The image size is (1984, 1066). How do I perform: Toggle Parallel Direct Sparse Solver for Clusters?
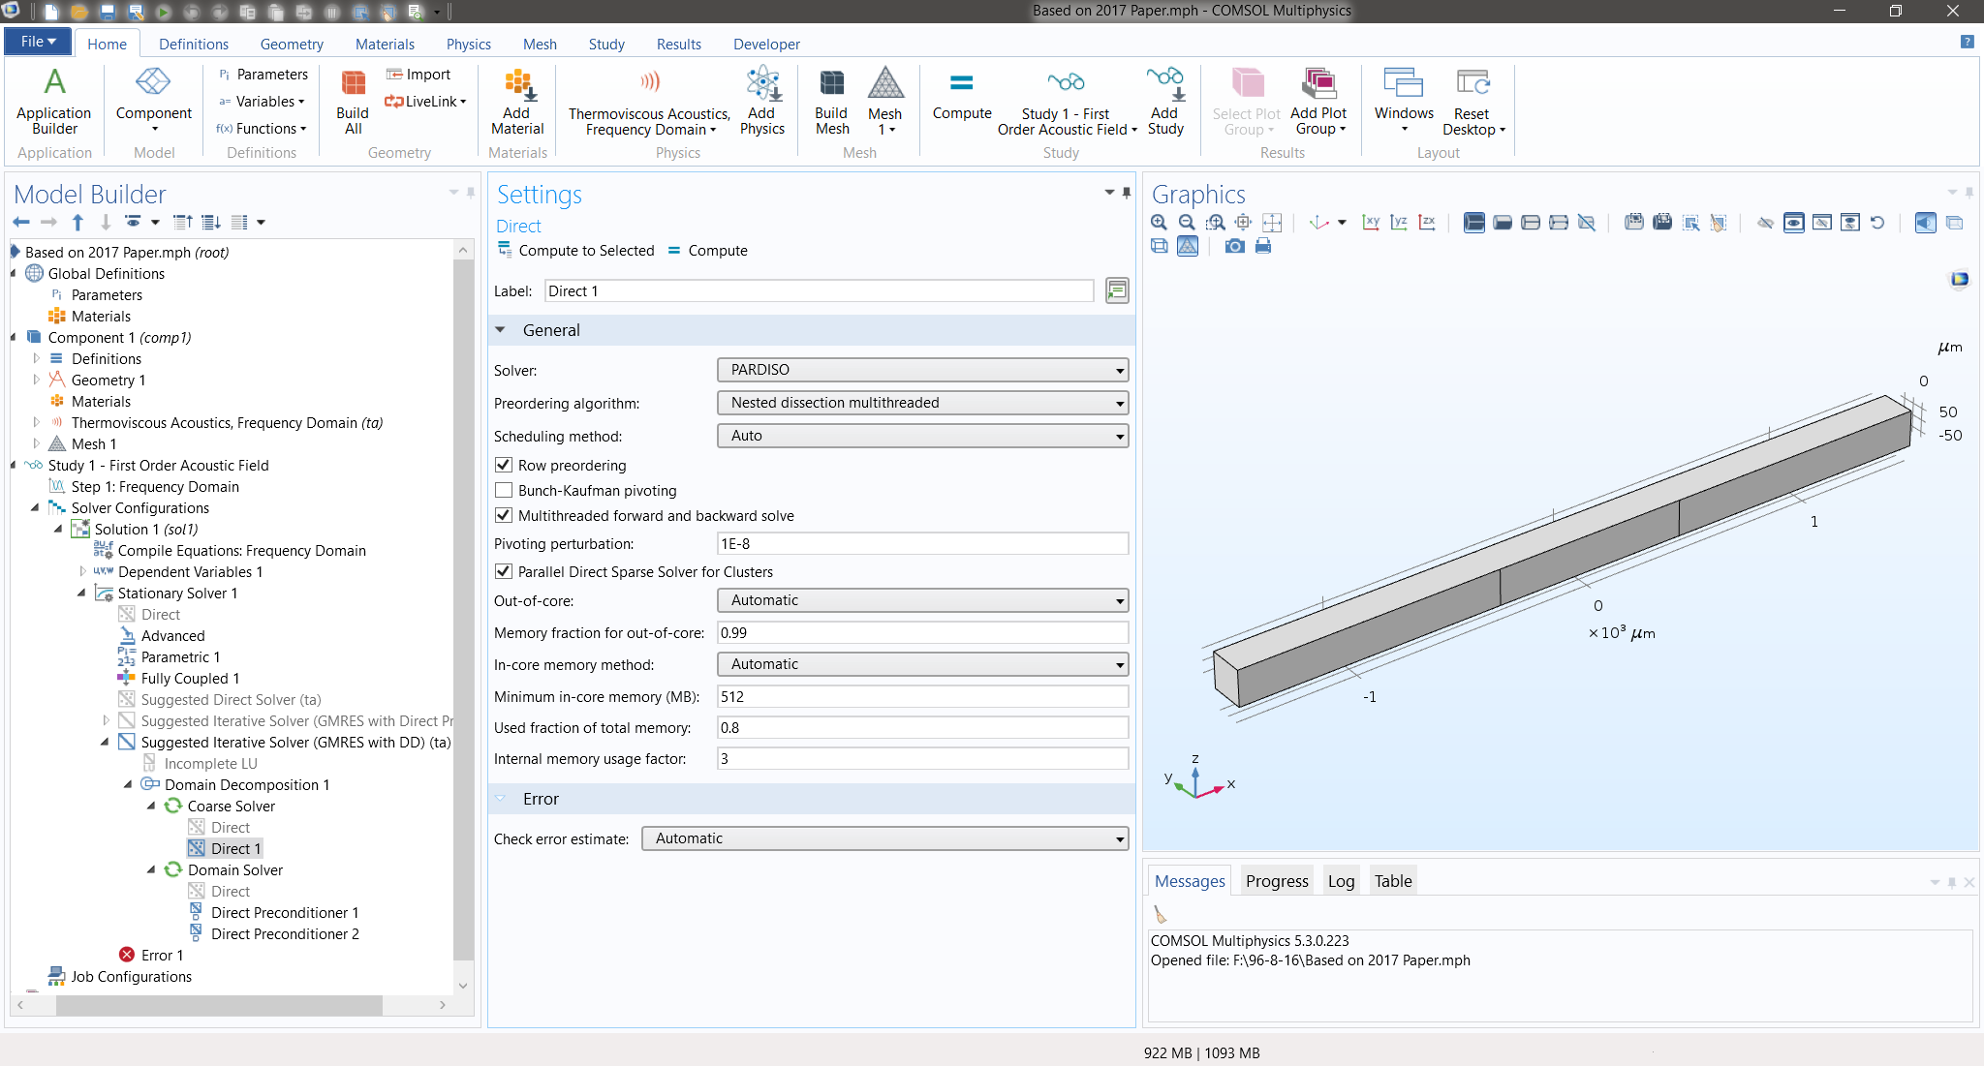504,571
